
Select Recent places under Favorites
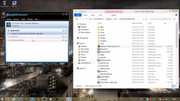(85, 33)
